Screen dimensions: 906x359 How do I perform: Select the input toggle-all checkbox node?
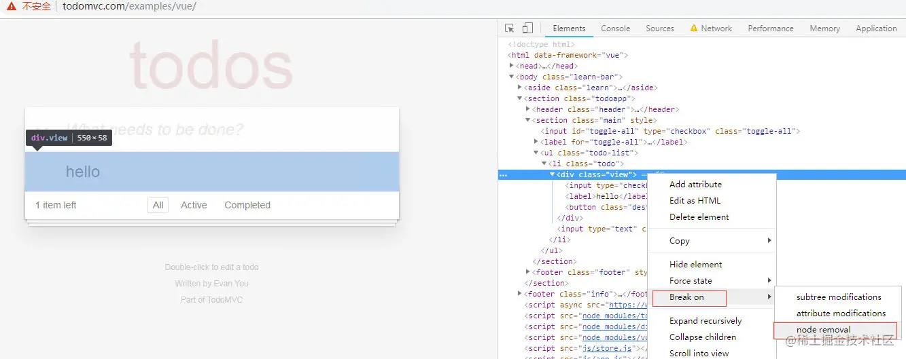click(x=670, y=131)
